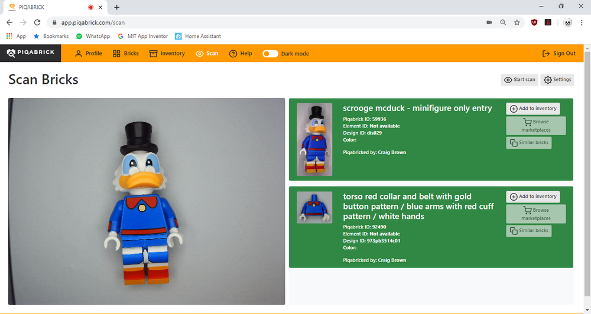Open a new browser tab
Screen dimensions: 591x314
tap(117, 7)
